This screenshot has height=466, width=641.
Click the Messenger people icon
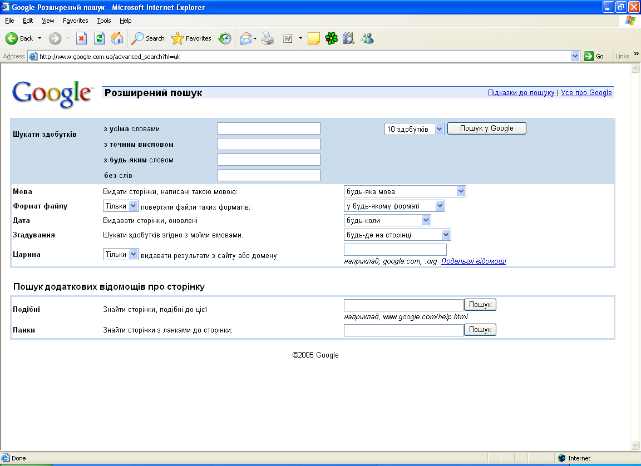point(367,38)
